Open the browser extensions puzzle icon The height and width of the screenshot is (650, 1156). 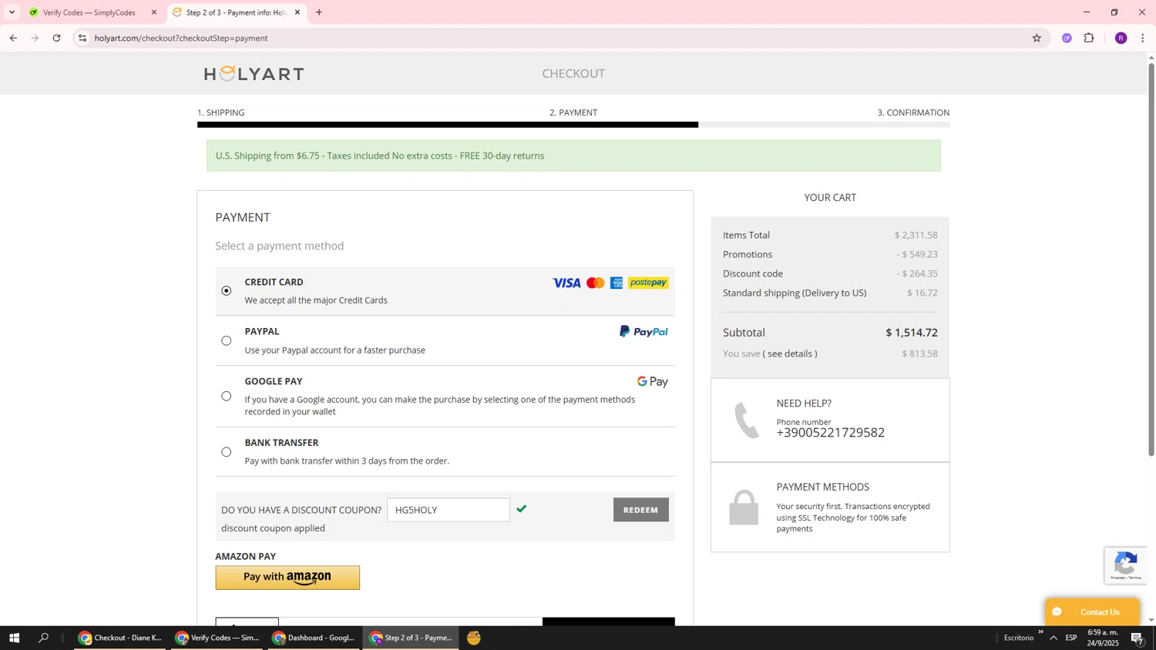point(1089,38)
